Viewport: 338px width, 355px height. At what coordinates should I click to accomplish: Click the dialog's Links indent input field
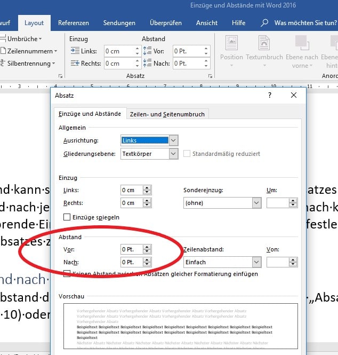coord(131,190)
